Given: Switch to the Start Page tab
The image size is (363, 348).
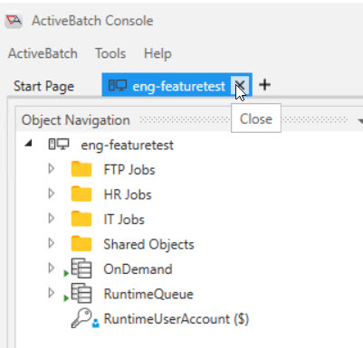Looking at the screenshot, I should tap(43, 87).
